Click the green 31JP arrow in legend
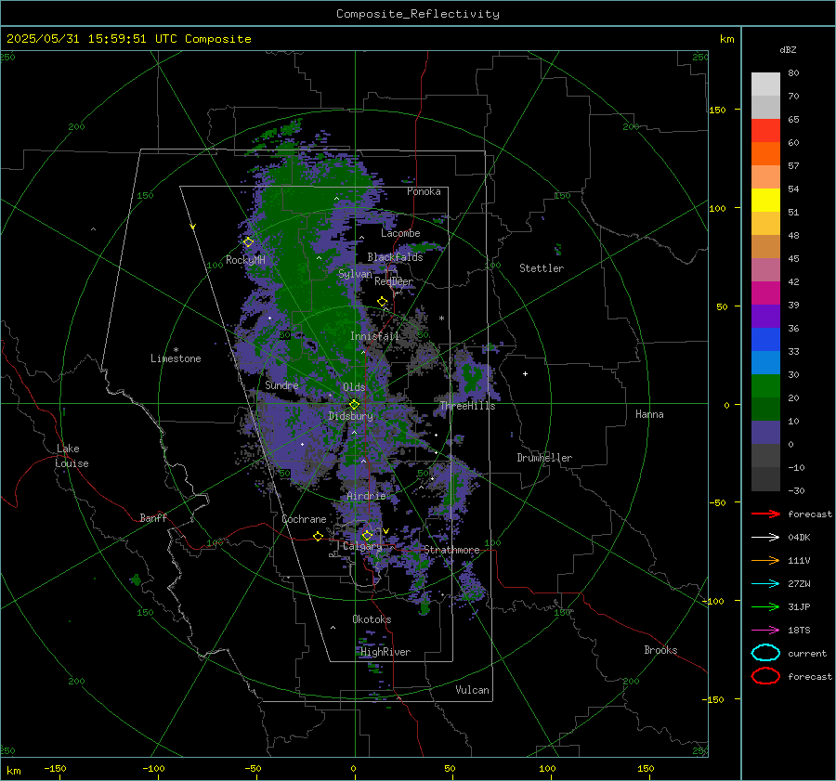Viewport: 836px width, 781px height. click(x=765, y=606)
